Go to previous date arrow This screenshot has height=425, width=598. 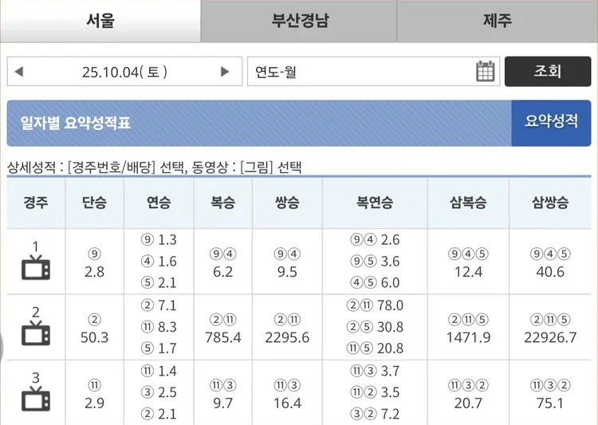(x=19, y=71)
